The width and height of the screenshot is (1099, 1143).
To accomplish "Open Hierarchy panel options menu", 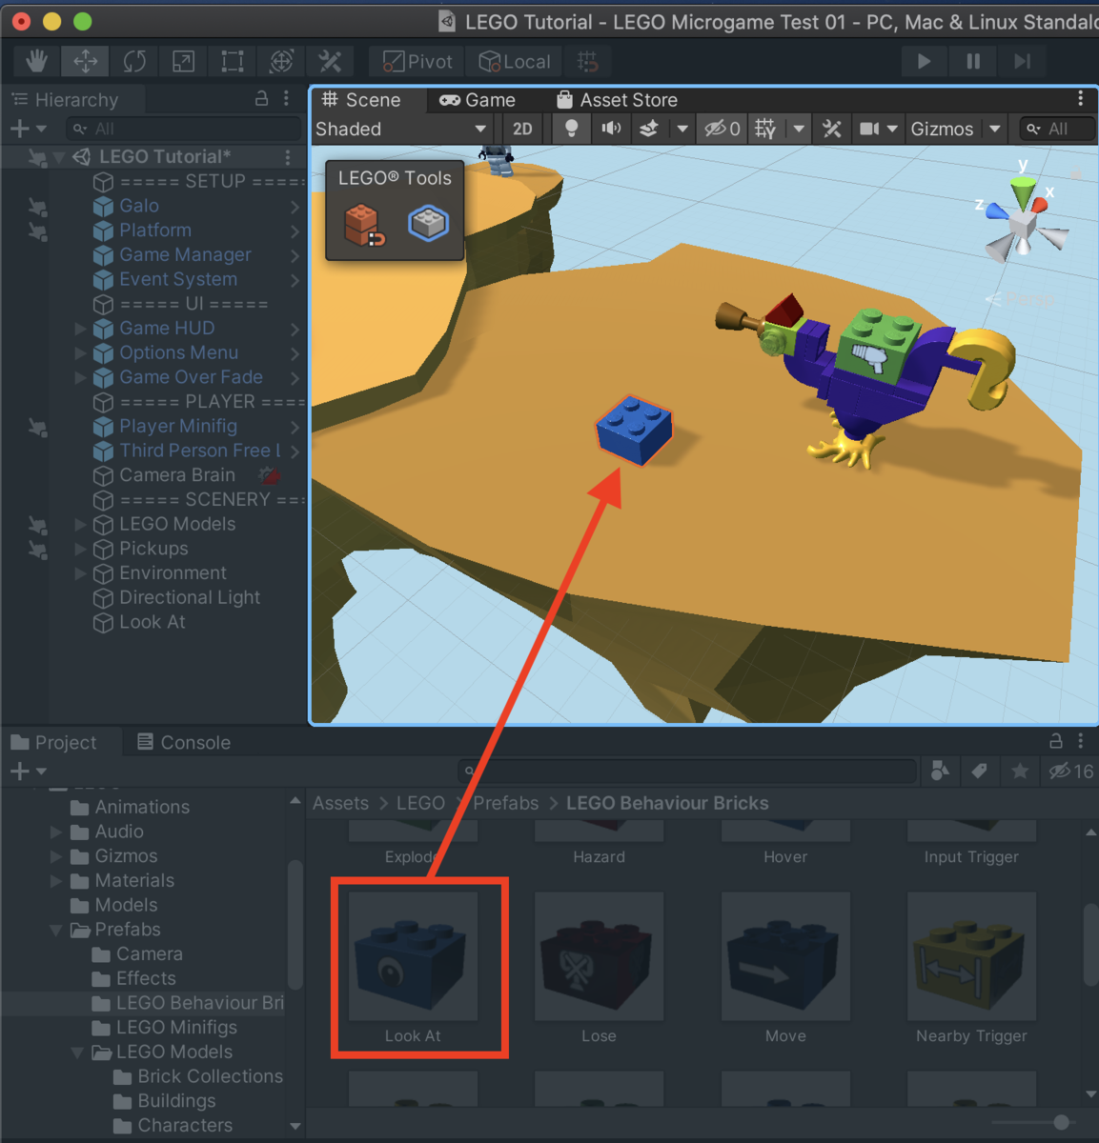I will click(286, 98).
